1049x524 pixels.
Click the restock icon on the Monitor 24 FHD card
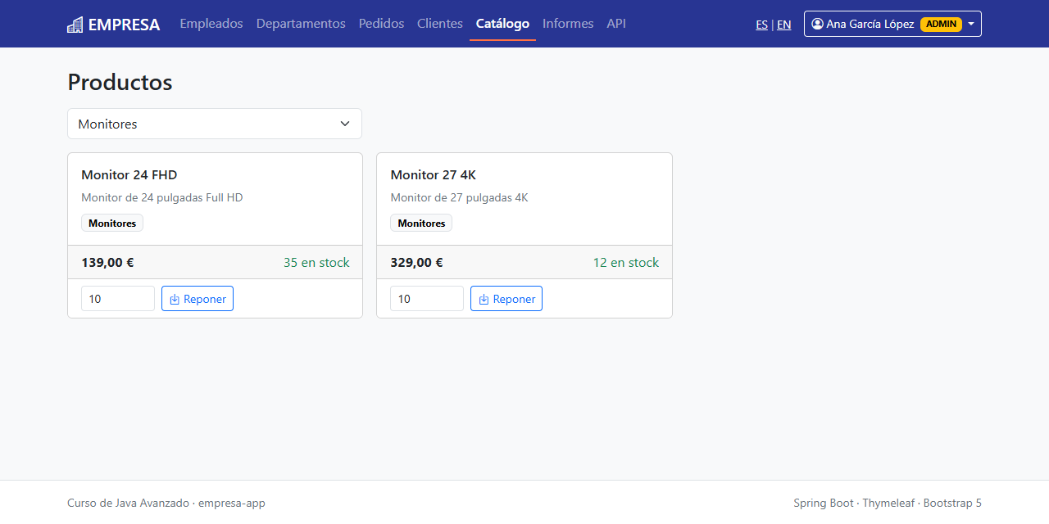175,300
